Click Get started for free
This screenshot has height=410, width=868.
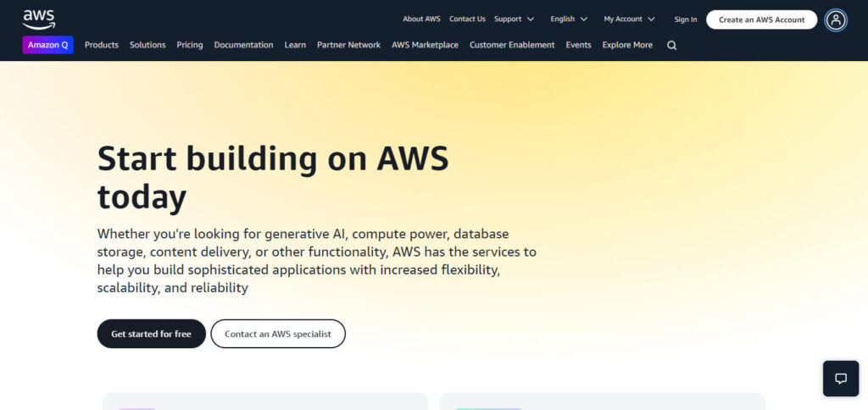(x=151, y=334)
